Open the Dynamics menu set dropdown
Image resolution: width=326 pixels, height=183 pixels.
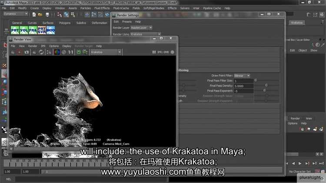pyautogui.click(x=16, y=14)
